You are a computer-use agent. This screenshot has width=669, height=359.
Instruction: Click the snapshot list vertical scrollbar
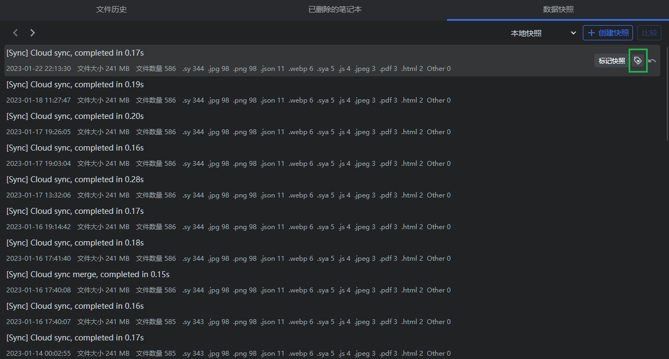point(666,93)
